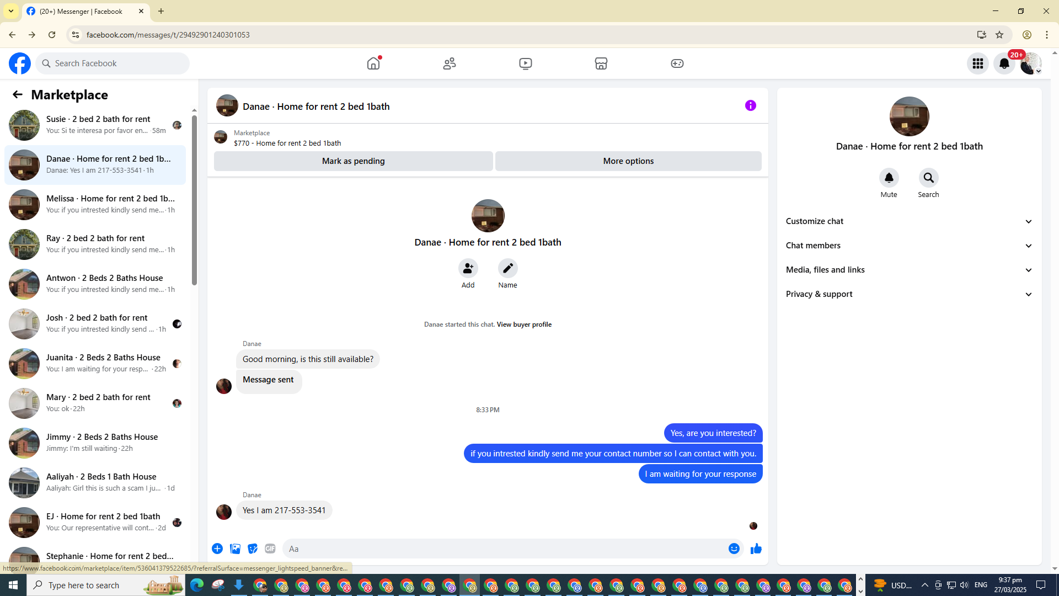Image resolution: width=1059 pixels, height=596 pixels.
Task: Open Gaming icon in top navigation
Action: 677,63
